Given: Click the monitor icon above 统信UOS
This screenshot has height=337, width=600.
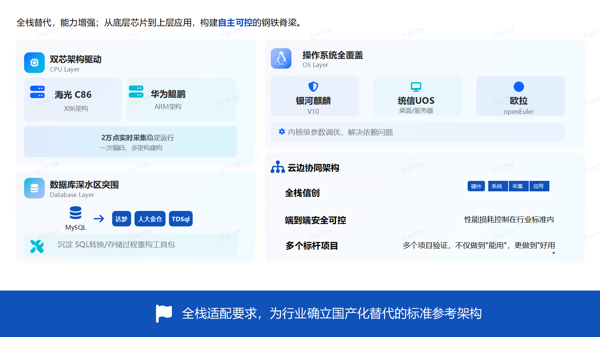Looking at the screenshot, I should coord(417,86).
